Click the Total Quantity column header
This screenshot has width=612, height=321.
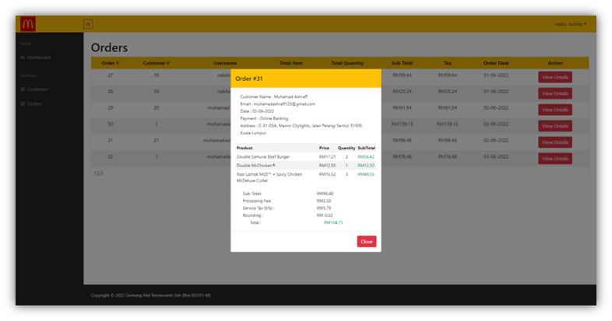[x=347, y=63]
